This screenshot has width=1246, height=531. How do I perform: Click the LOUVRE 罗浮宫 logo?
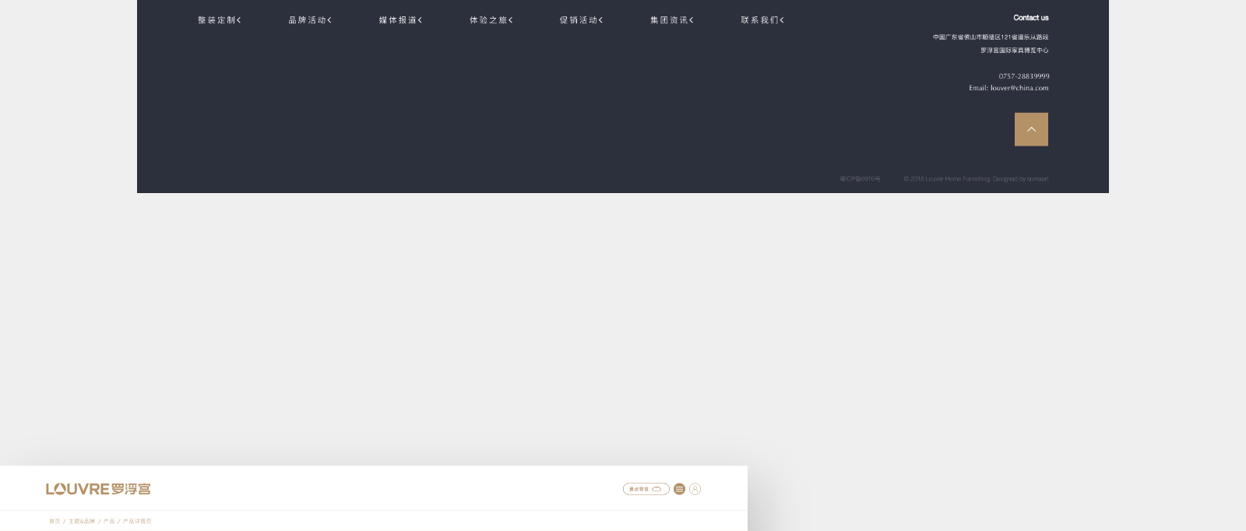pos(98,489)
